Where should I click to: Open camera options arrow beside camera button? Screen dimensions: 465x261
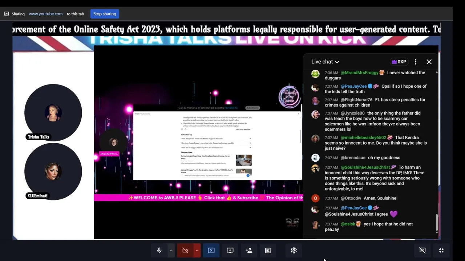coord(197,250)
